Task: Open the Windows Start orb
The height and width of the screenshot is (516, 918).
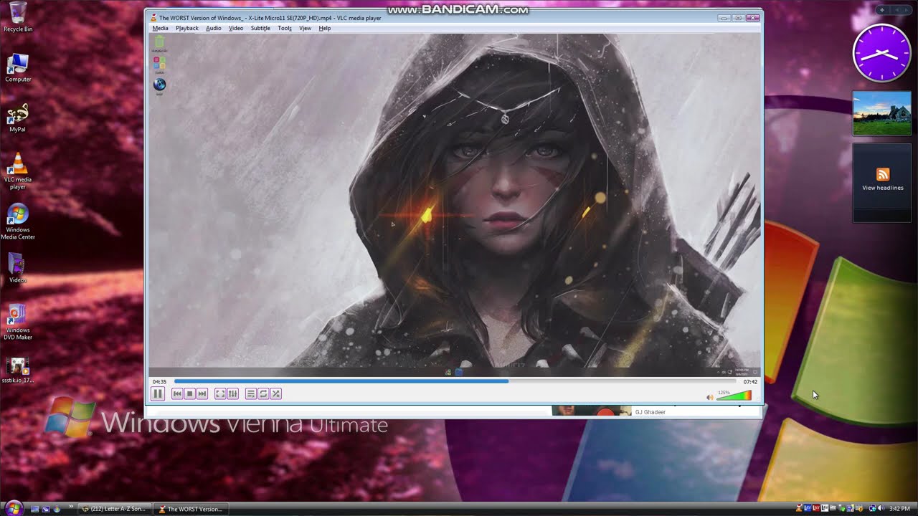Action: 13,508
